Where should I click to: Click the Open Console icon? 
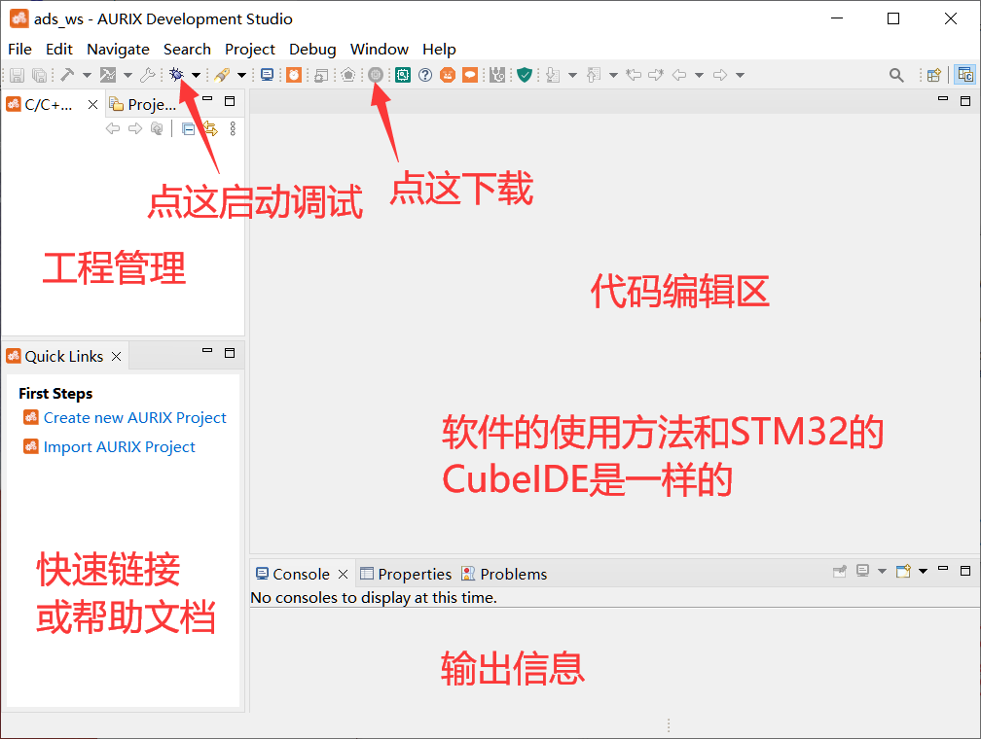pyautogui.click(x=903, y=571)
